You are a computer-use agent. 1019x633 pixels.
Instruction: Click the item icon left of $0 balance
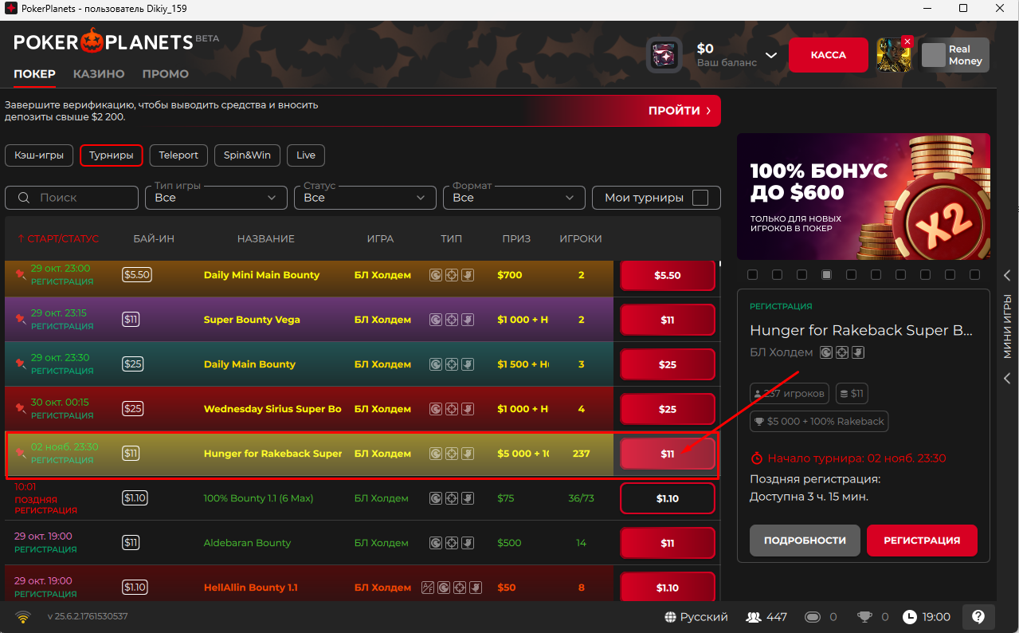tap(664, 54)
